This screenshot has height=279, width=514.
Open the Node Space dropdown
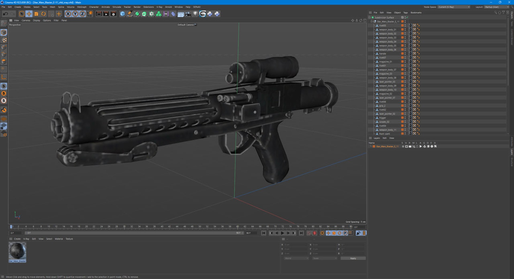[454, 7]
